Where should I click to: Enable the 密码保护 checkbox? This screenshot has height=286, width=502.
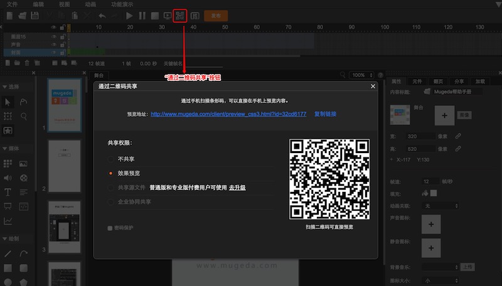tap(110, 228)
